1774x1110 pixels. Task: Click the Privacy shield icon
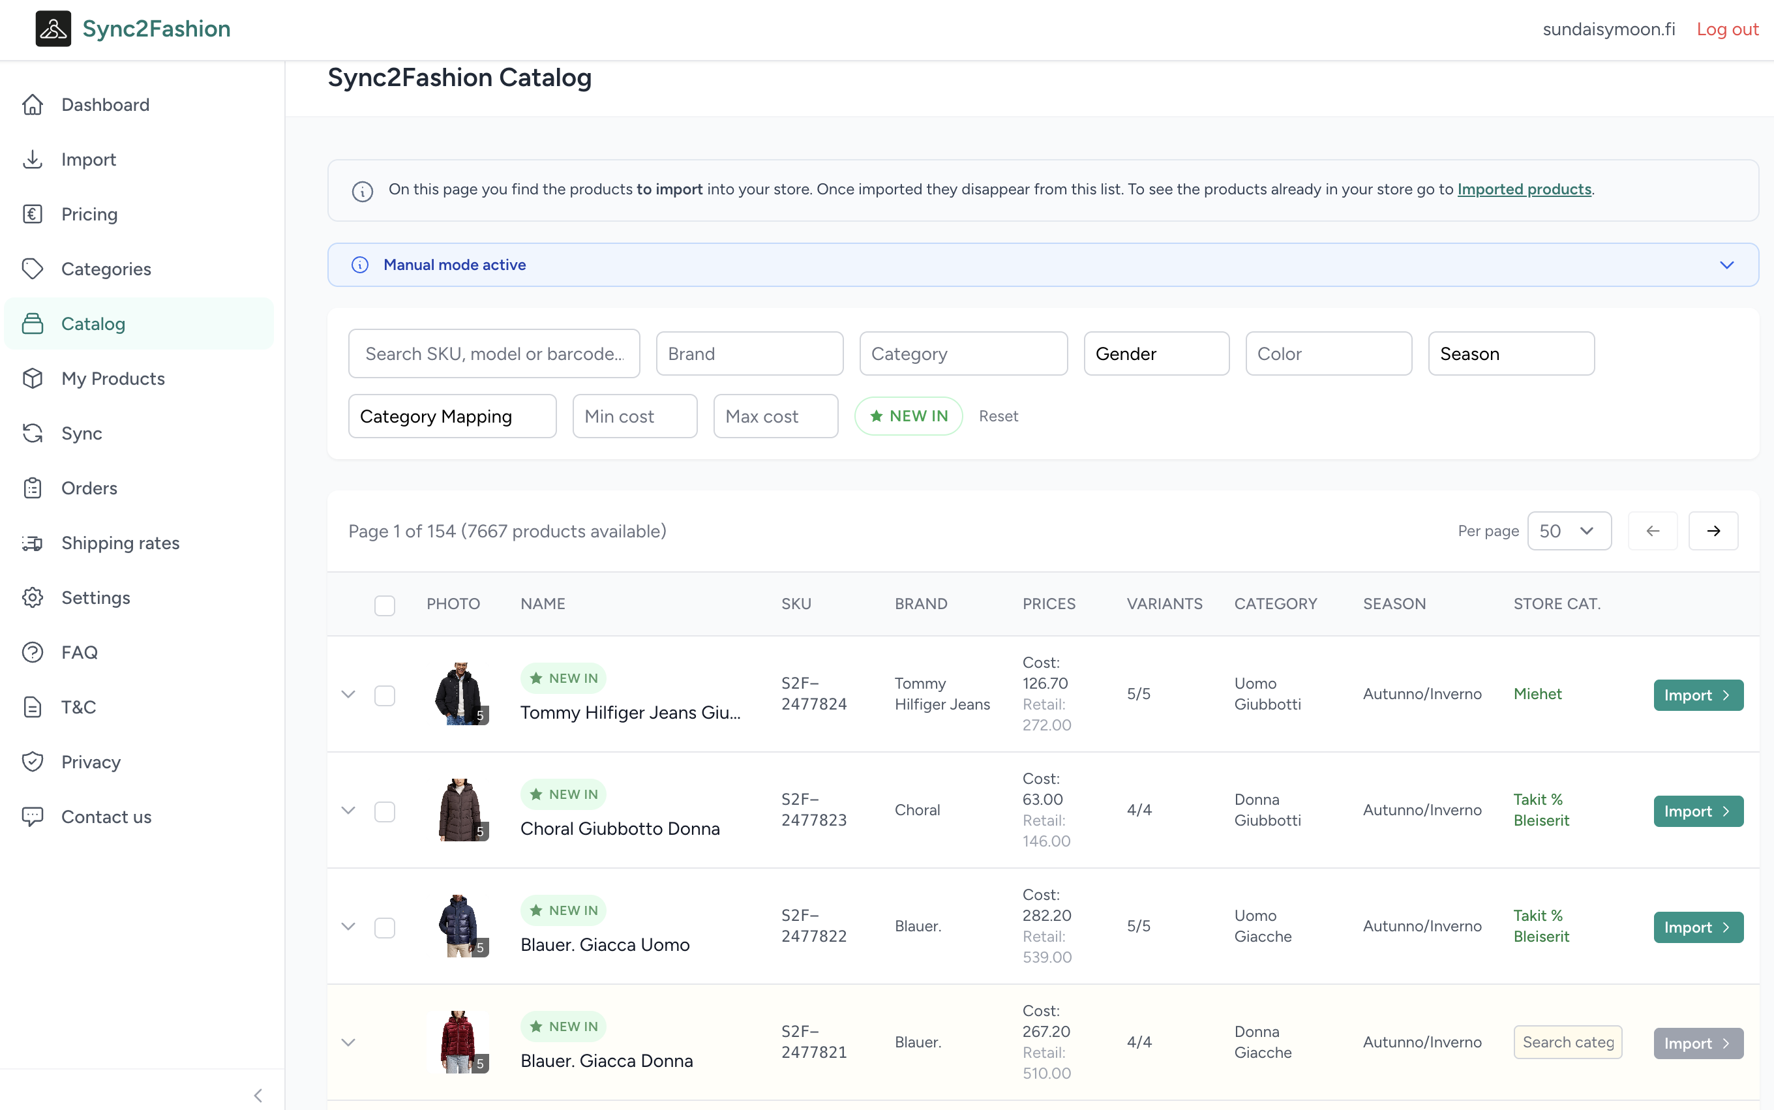33,762
